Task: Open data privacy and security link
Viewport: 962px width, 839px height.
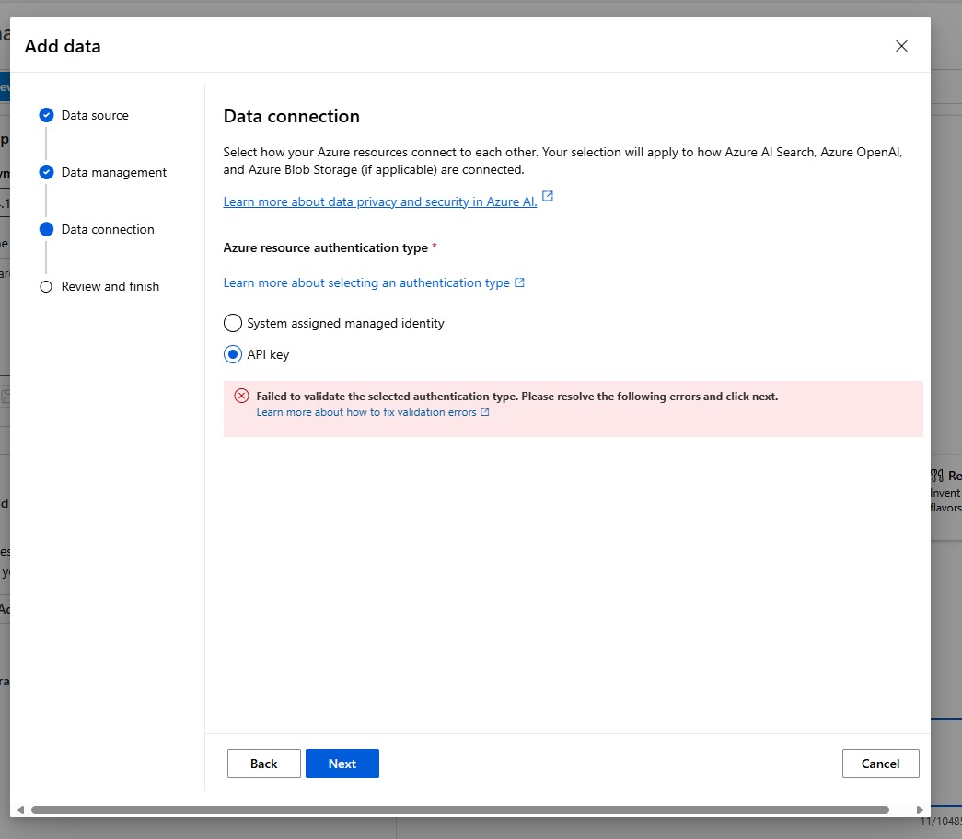Action: pyautogui.click(x=380, y=201)
